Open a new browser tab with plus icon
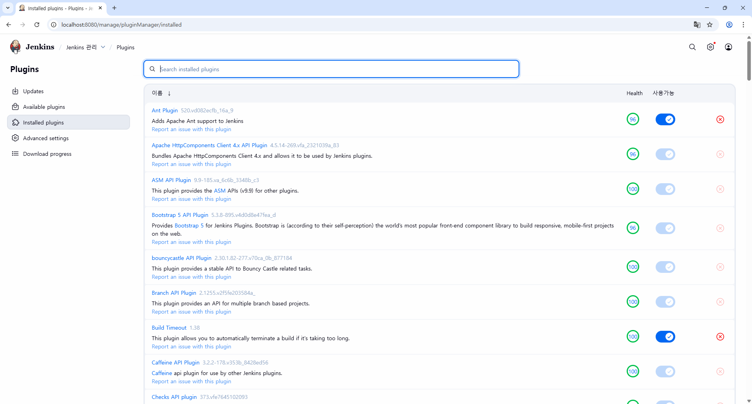Image resolution: width=752 pixels, height=404 pixels. coord(114,8)
